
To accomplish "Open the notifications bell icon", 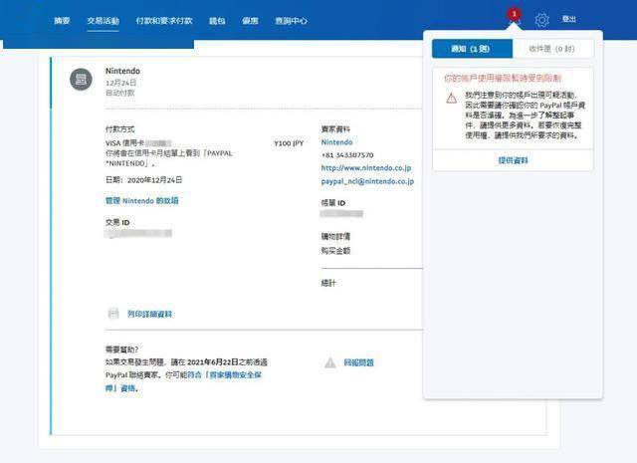I will [514, 18].
